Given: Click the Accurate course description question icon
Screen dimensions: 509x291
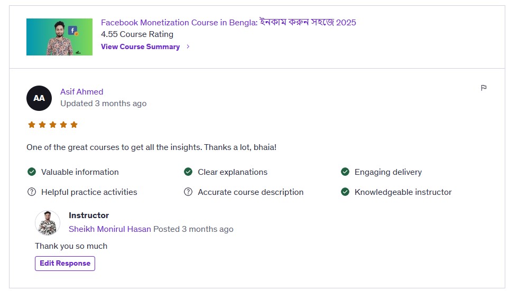Looking at the screenshot, I should [x=188, y=192].
